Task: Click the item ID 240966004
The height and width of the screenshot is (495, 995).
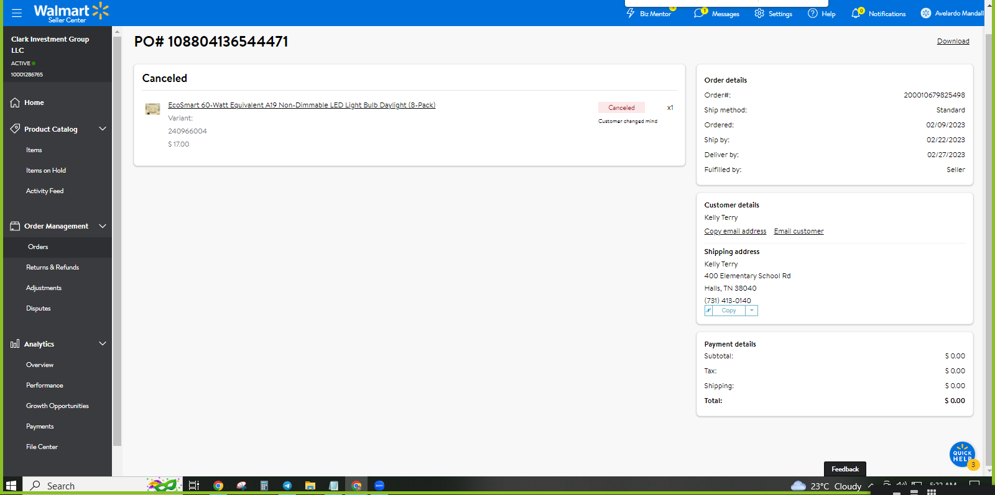Action: pos(187,131)
